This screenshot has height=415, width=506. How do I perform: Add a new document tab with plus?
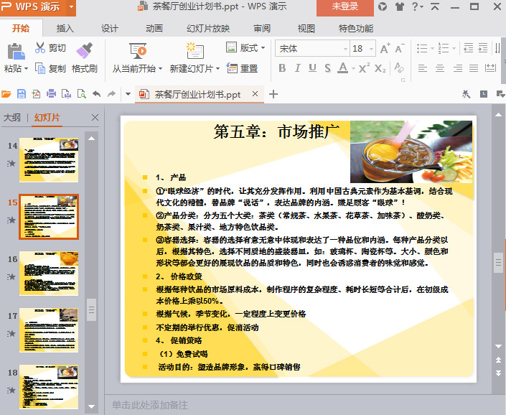pyautogui.click(x=273, y=94)
